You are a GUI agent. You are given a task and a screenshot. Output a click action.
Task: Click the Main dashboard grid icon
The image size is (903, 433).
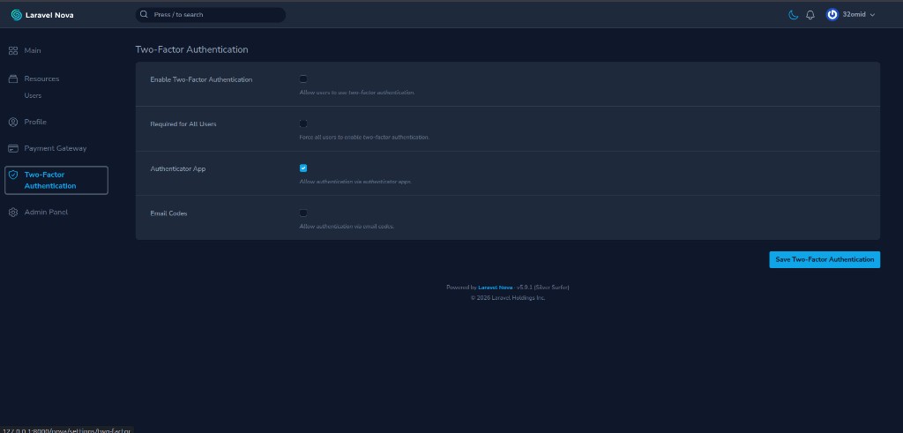[x=12, y=50]
